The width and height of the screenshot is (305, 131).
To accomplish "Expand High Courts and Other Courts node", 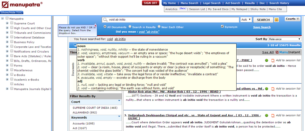I will click(7, 28).
